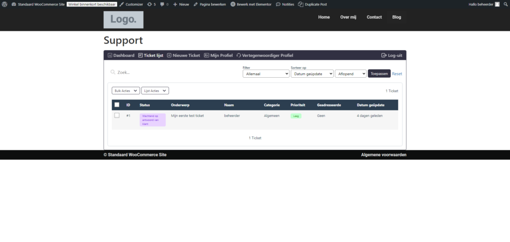Click the 'Algemeen' category cell
This screenshot has width=510, height=242.
(271, 116)
